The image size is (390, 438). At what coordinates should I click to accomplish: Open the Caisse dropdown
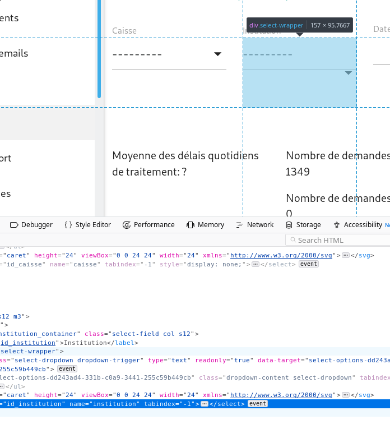169,54
